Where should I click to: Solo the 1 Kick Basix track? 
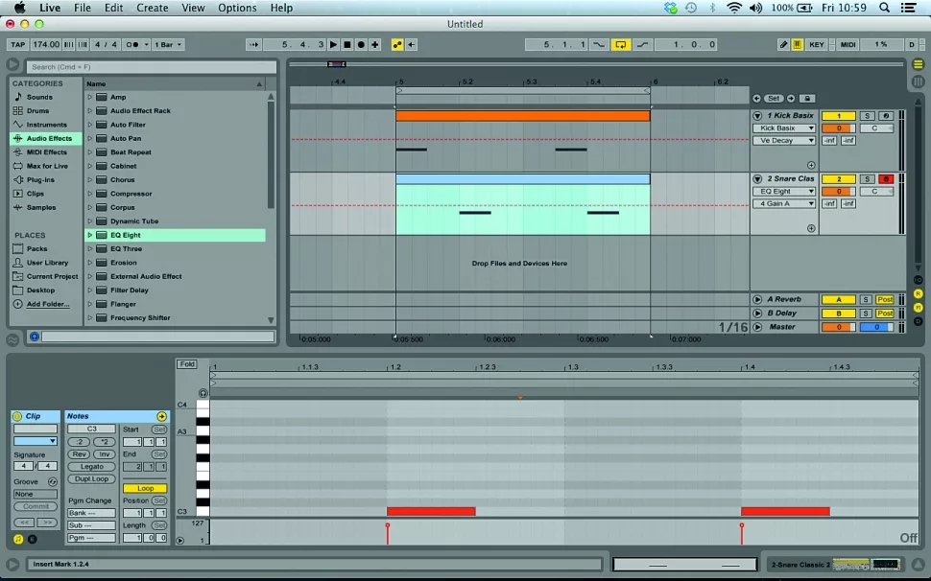(866, 116)
